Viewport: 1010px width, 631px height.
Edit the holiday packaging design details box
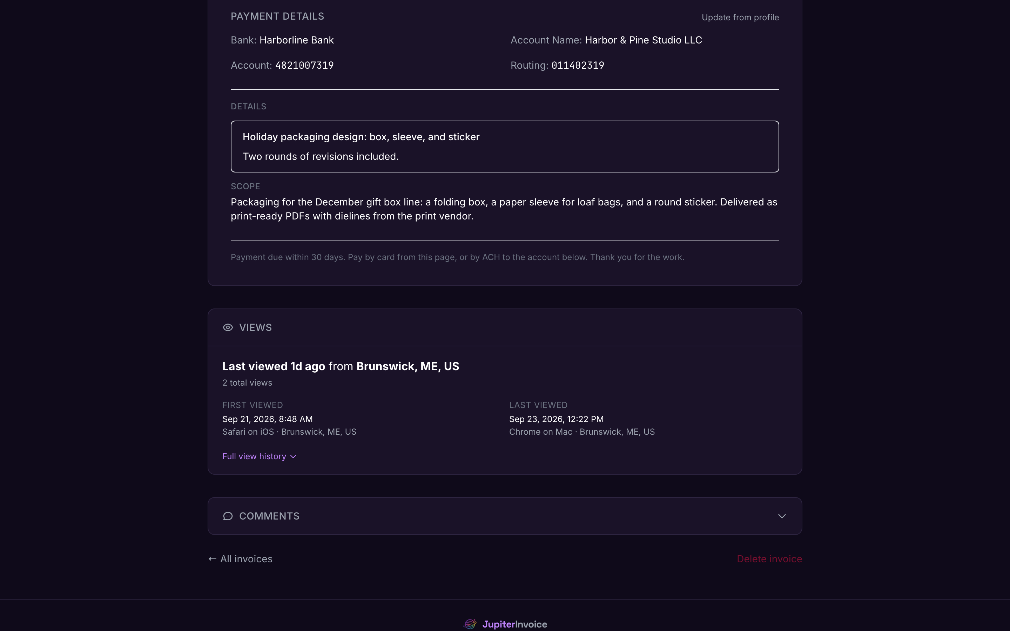tap(505, 147)
